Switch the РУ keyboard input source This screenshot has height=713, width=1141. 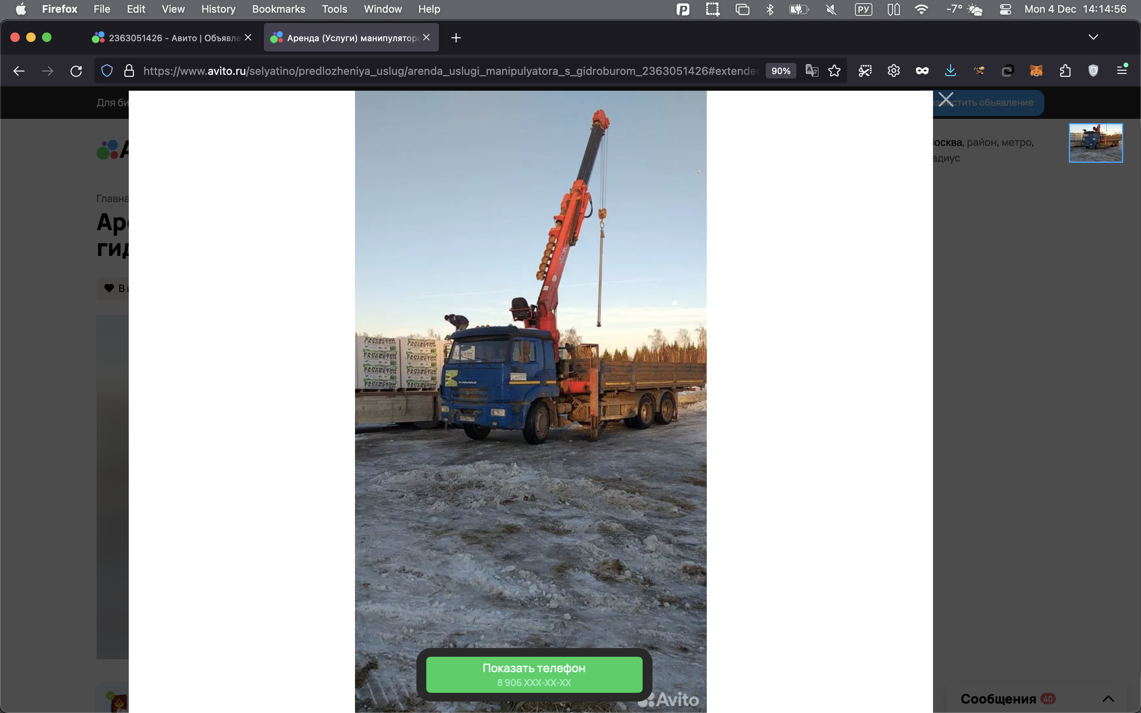863,10
